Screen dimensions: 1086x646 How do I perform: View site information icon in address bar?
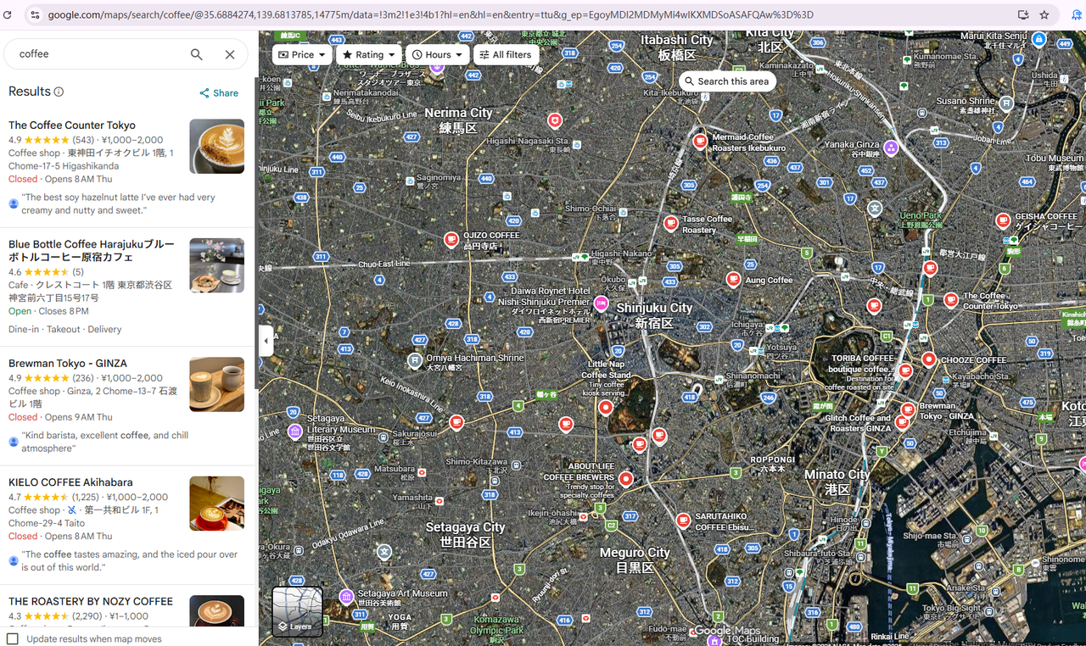[34, 14]
